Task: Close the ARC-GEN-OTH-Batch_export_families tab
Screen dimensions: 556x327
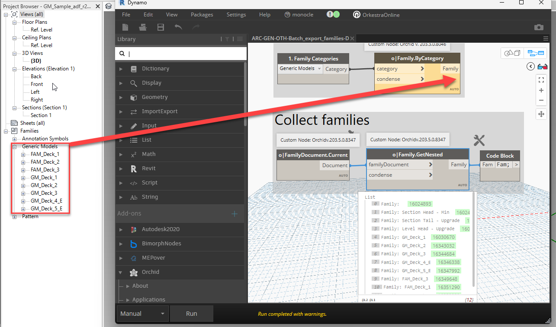Action: (353, 38)
